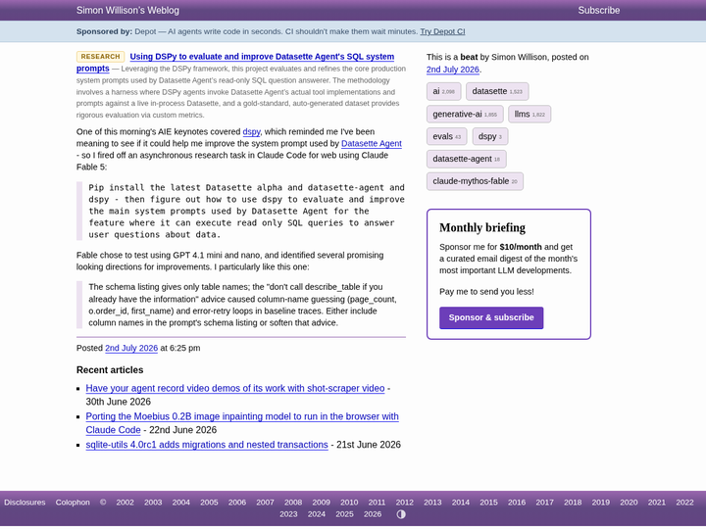The image size is (706, 529).
Task: Go to the 2018 archive
Action: tap(573, 502)
